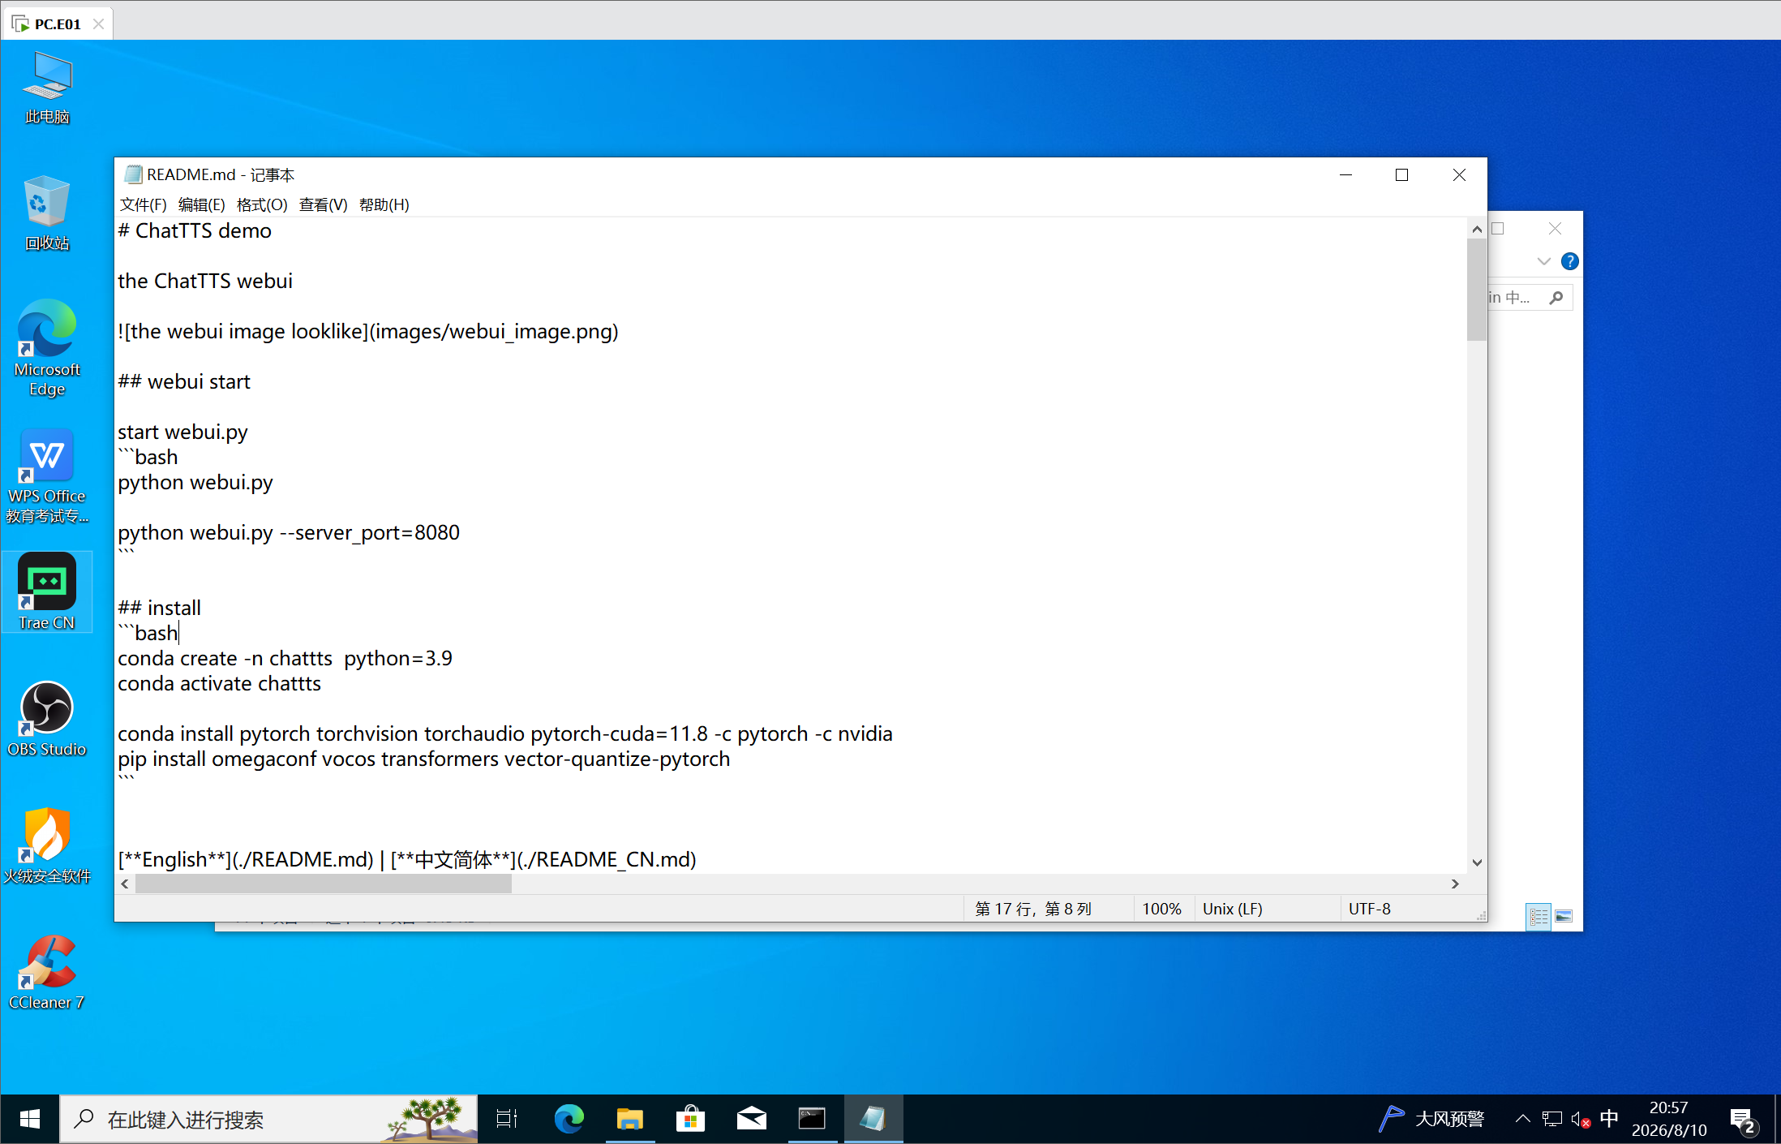Open the 编辑(E) menu
1781x1144 pixels.
coord(201,204)
